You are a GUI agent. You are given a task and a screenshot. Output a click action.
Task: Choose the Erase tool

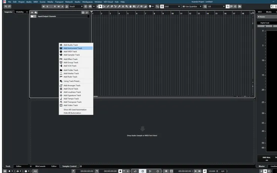112,6
